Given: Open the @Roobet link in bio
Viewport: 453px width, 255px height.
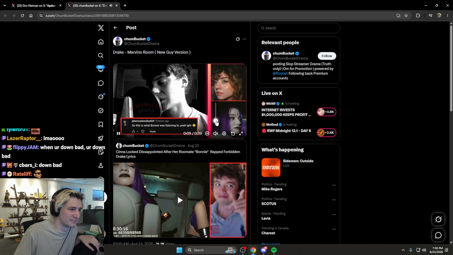Looking at the screenshot, I should pos(280,73).
